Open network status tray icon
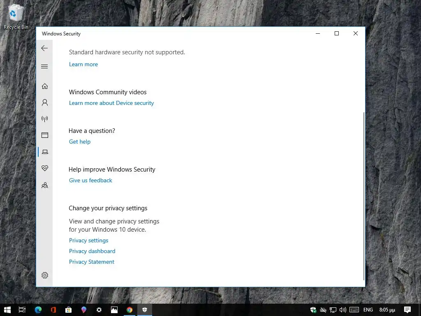 click(x=333, y=310)
